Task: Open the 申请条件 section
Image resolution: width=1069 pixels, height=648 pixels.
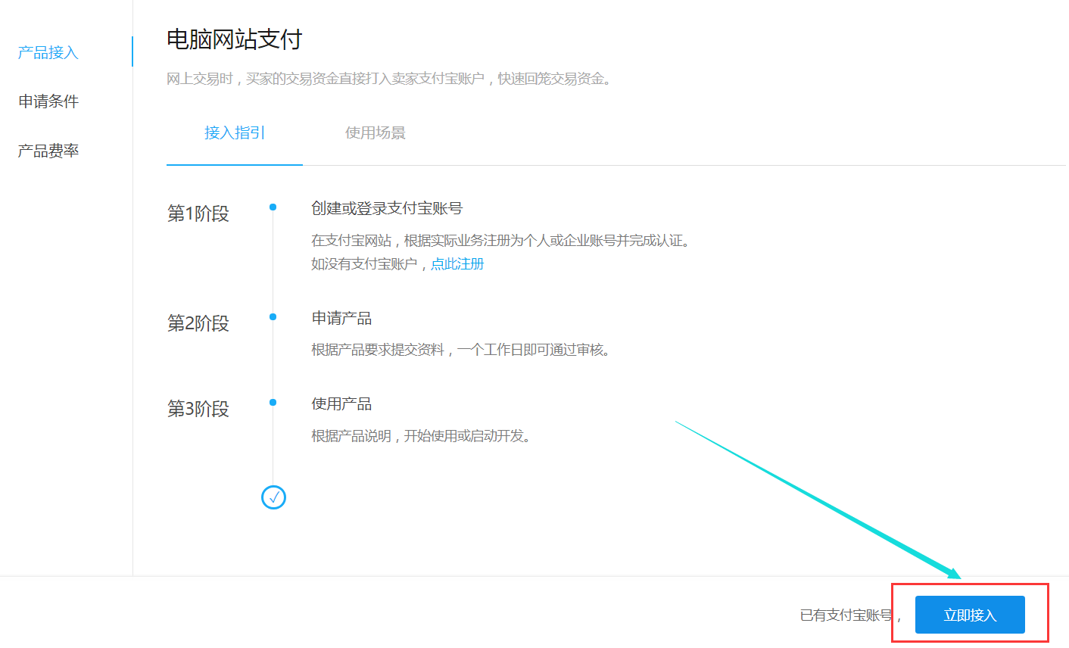Action: point(48,101)
